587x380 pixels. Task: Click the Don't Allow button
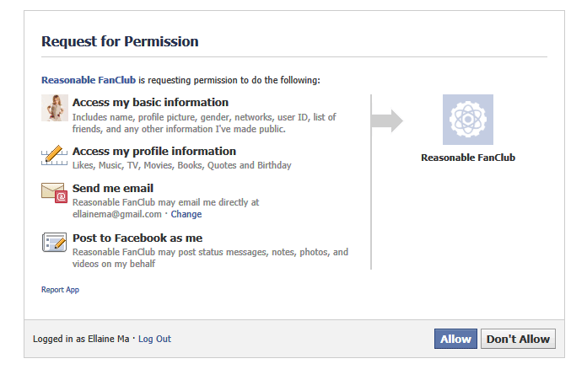tap(518, 339)
